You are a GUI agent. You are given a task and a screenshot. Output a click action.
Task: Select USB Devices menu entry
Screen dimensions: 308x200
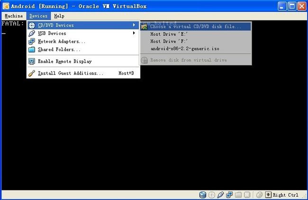pos(83,33)
